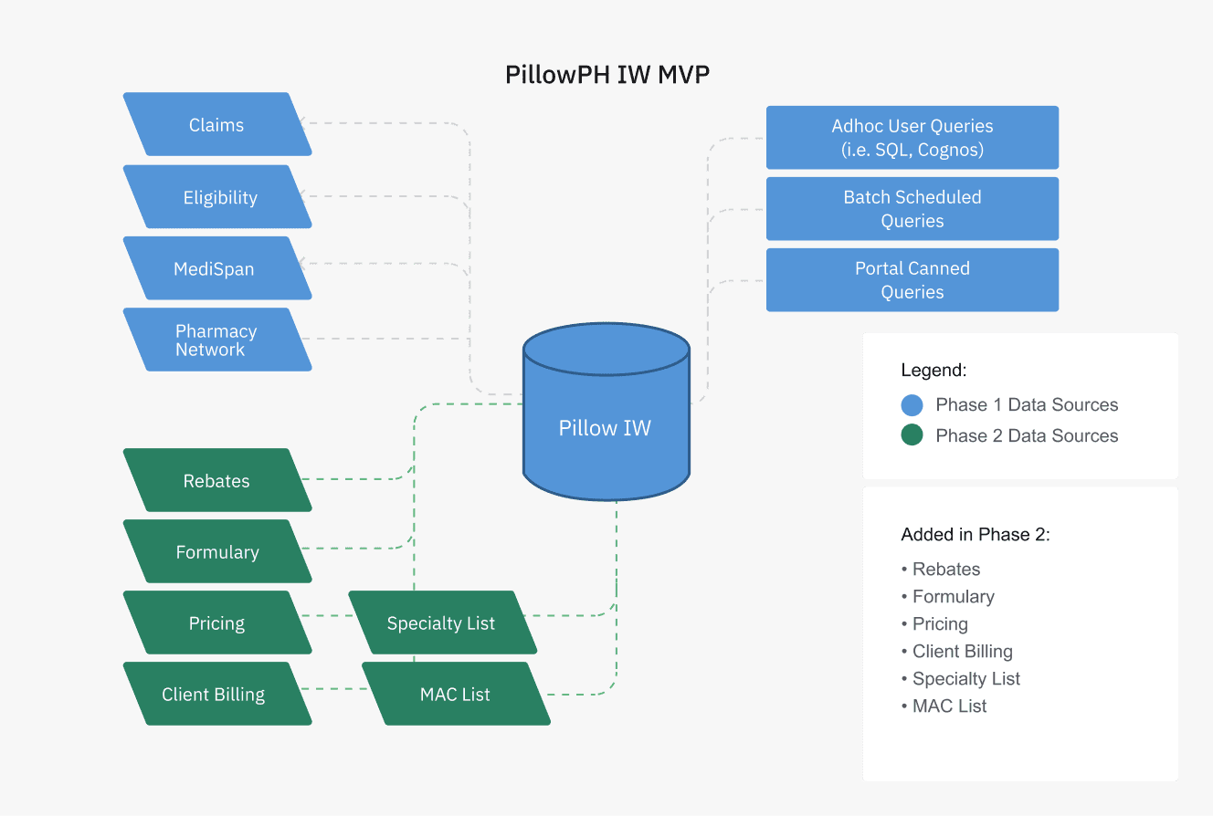Viewport: 1213px width, 816px height.
Task: Select the Client Billing shape
Action: coord(217,694)
